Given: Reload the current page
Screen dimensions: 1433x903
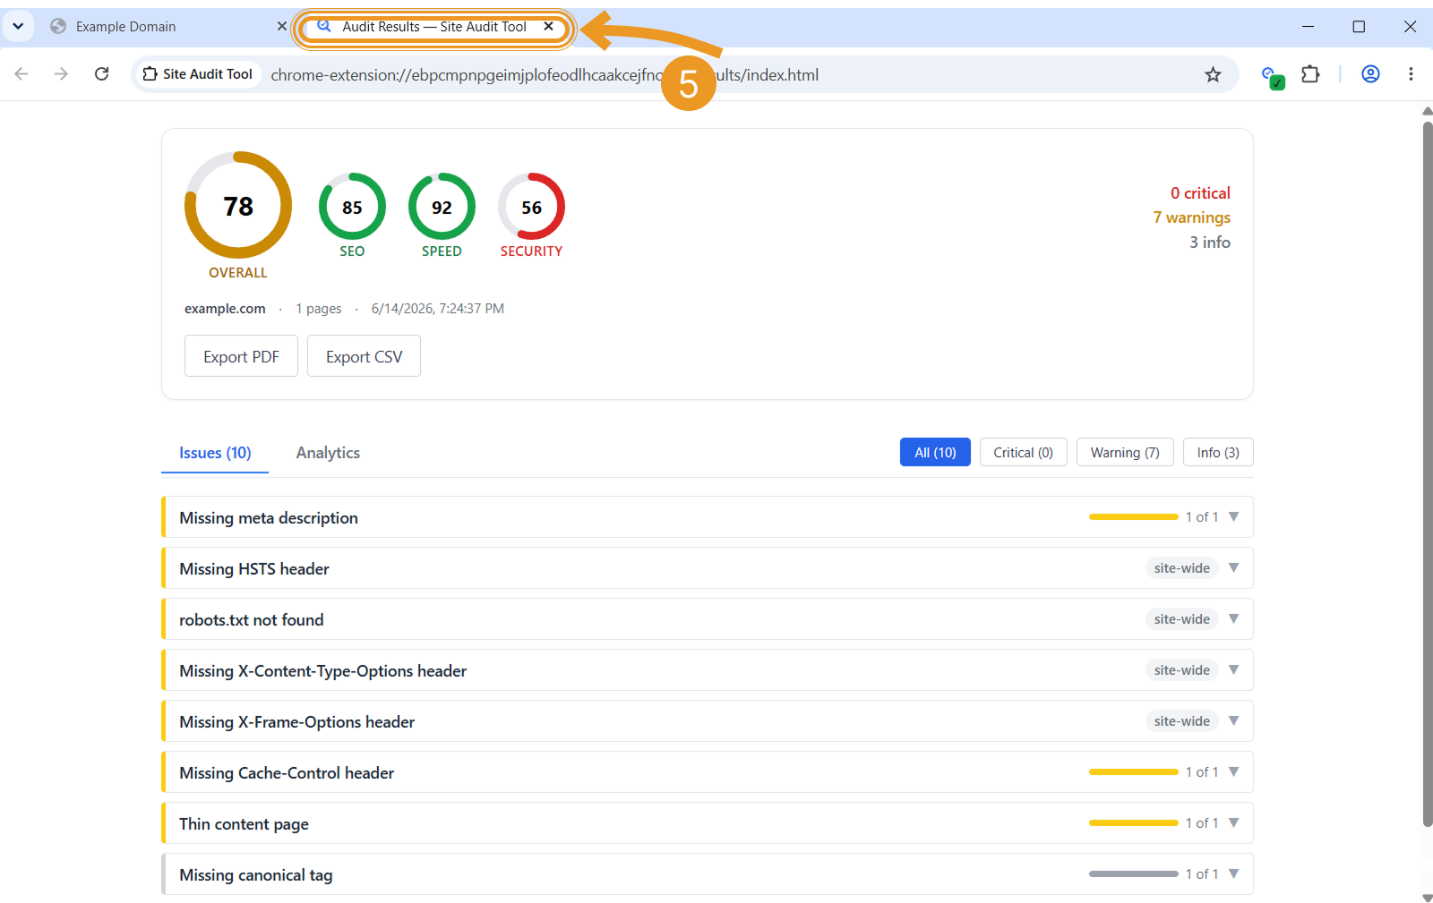Looking at the screenshot, I should click(x=102, y=74).
